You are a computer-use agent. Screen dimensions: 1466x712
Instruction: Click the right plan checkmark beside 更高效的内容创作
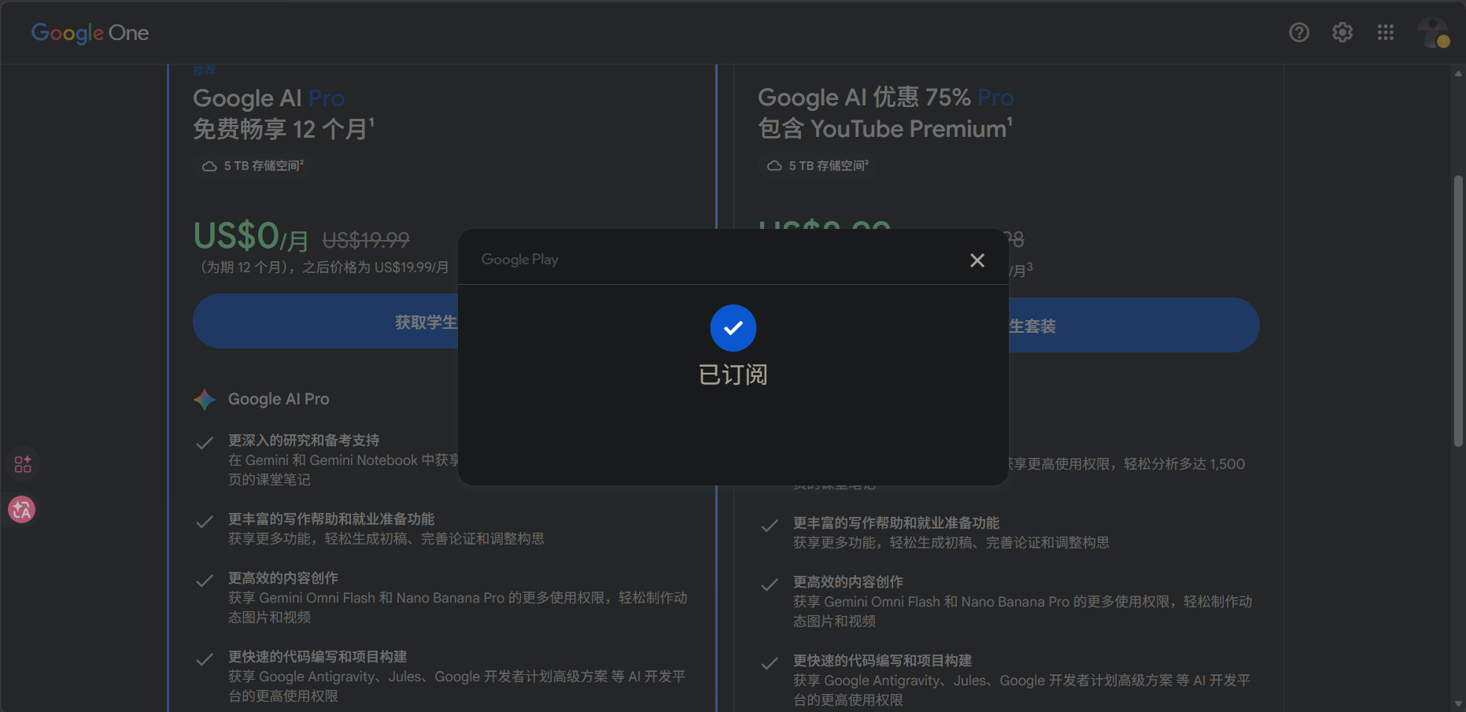coord(770,585)
